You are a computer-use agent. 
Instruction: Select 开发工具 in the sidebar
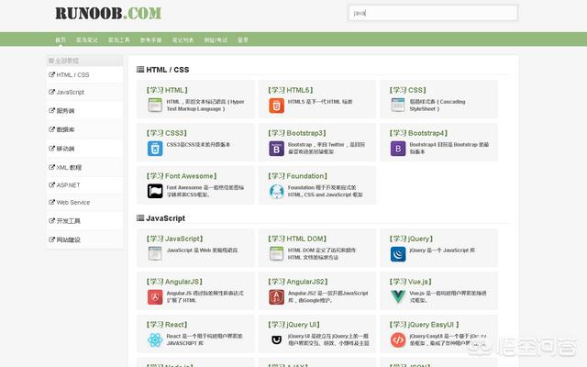tap(69, 221)
